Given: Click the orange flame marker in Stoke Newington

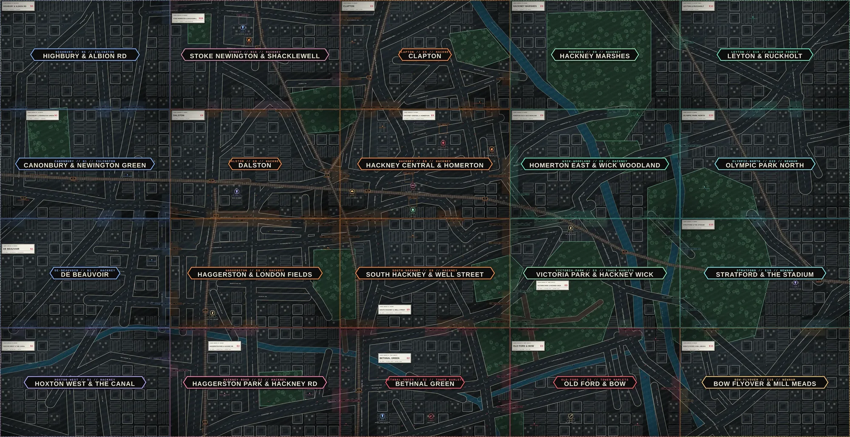Looking at the screenshot, I should (x=249, y=40).
